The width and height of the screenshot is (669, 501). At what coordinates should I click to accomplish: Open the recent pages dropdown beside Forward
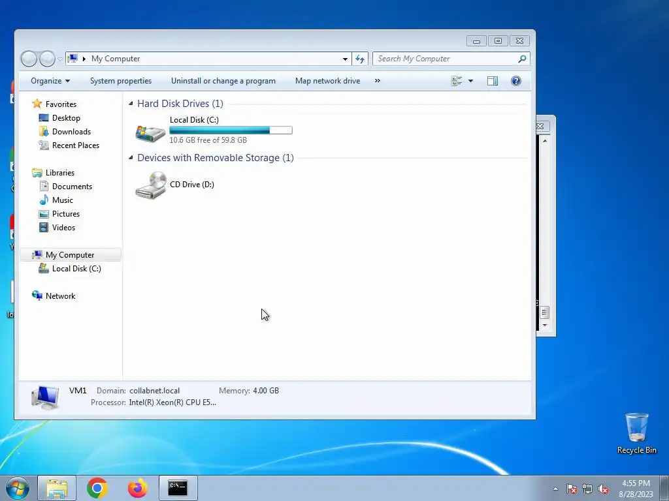pos(60,59)
